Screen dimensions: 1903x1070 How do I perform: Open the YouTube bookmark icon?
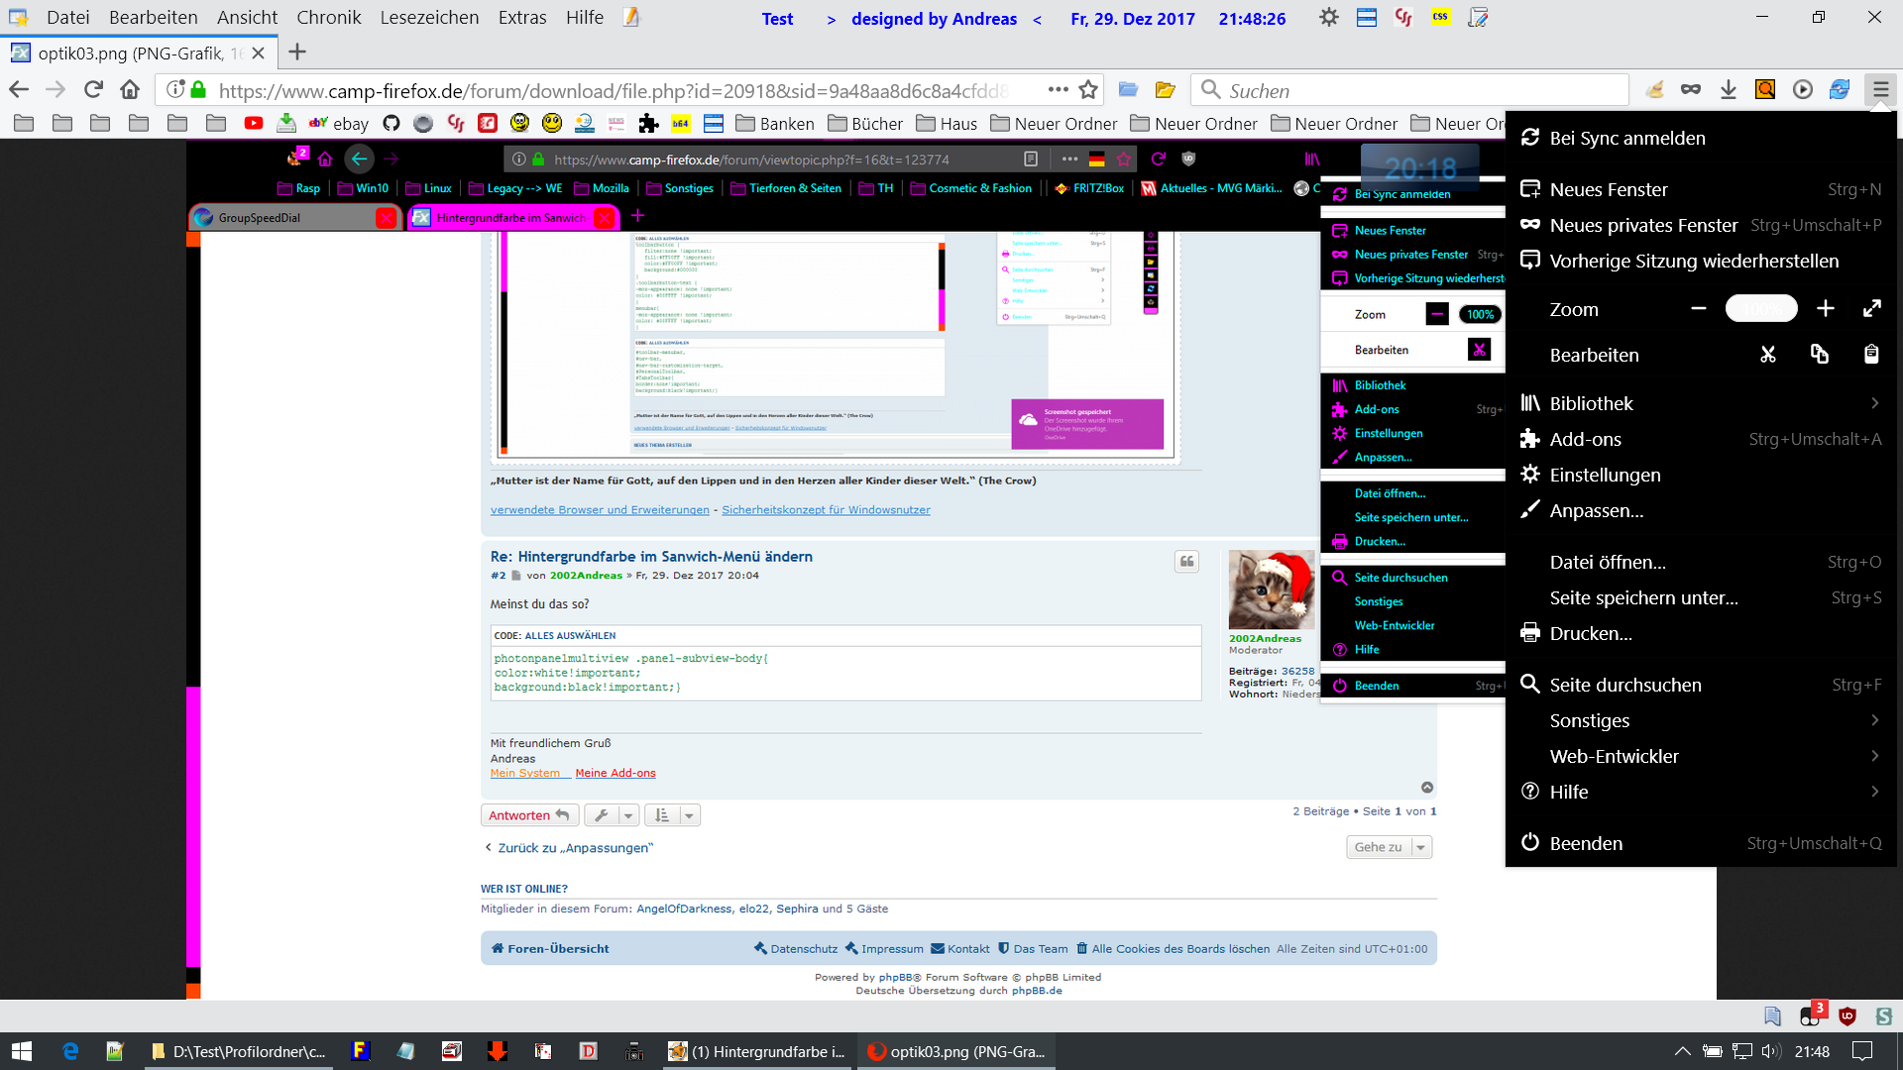click(x=254, y=124)
